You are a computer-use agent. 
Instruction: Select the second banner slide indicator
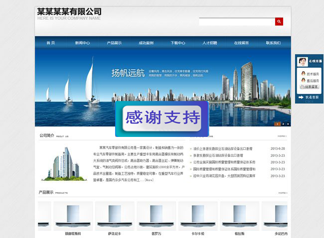click(283, 124)
